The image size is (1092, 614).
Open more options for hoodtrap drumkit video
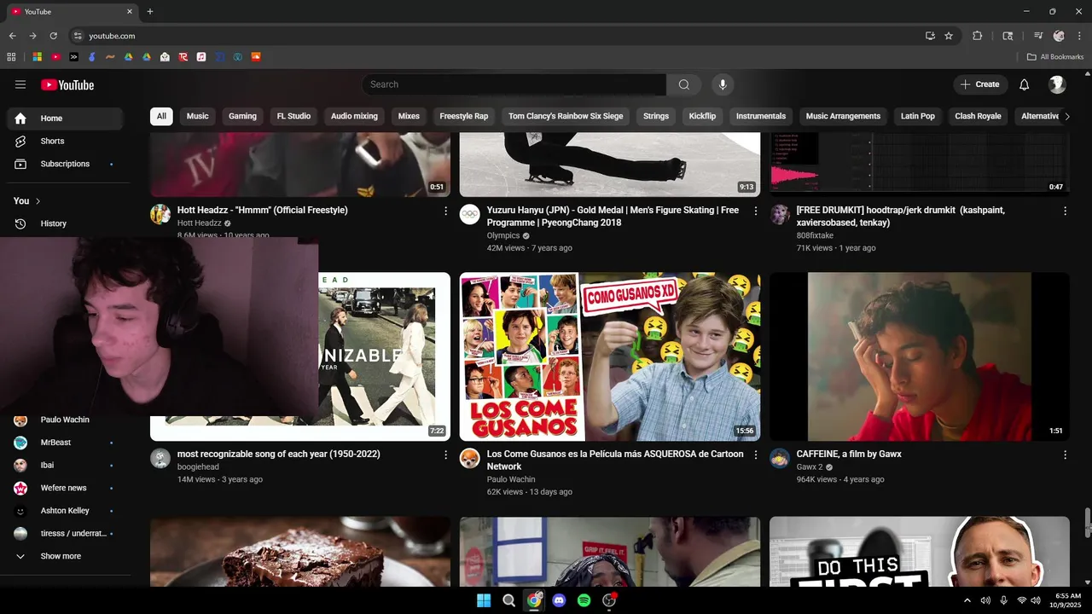tap(1065, 211)
